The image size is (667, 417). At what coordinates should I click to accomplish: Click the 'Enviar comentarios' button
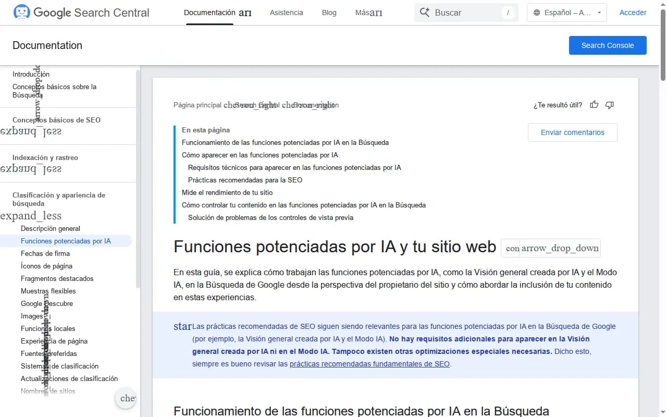pos(572,132)
